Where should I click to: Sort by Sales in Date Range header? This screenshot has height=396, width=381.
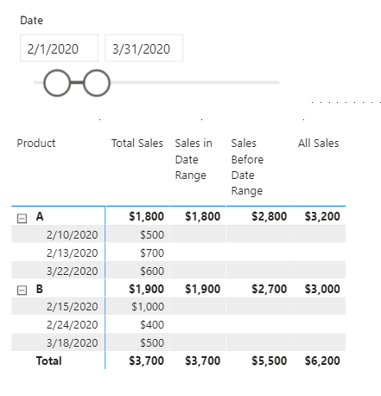tap(194, 159)
